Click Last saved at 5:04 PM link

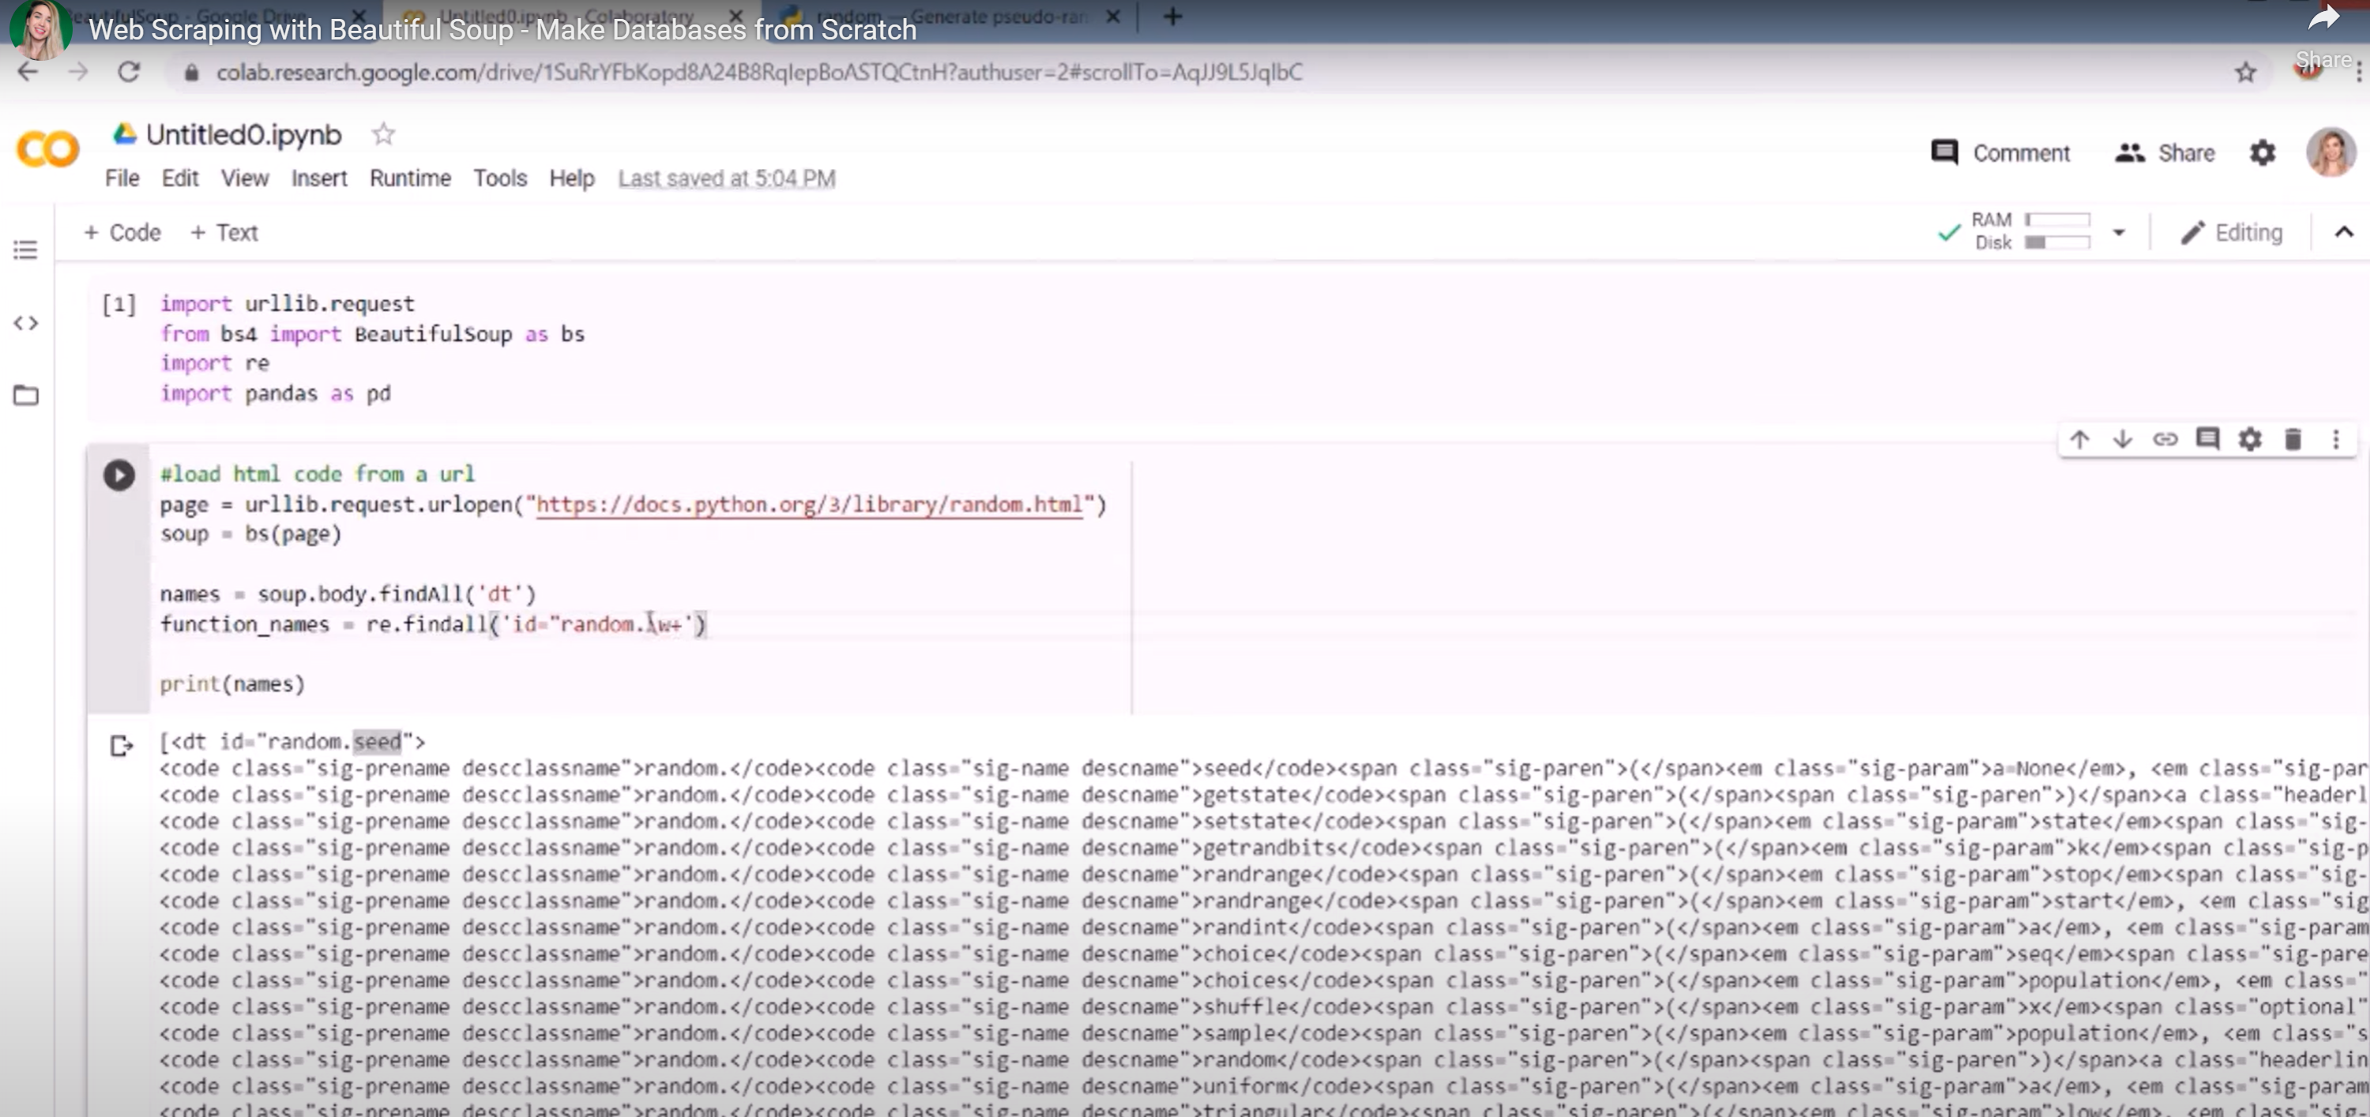[x=726, y=179]
